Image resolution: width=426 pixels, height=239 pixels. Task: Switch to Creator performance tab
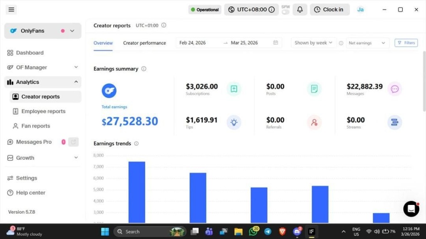[144, 43]
